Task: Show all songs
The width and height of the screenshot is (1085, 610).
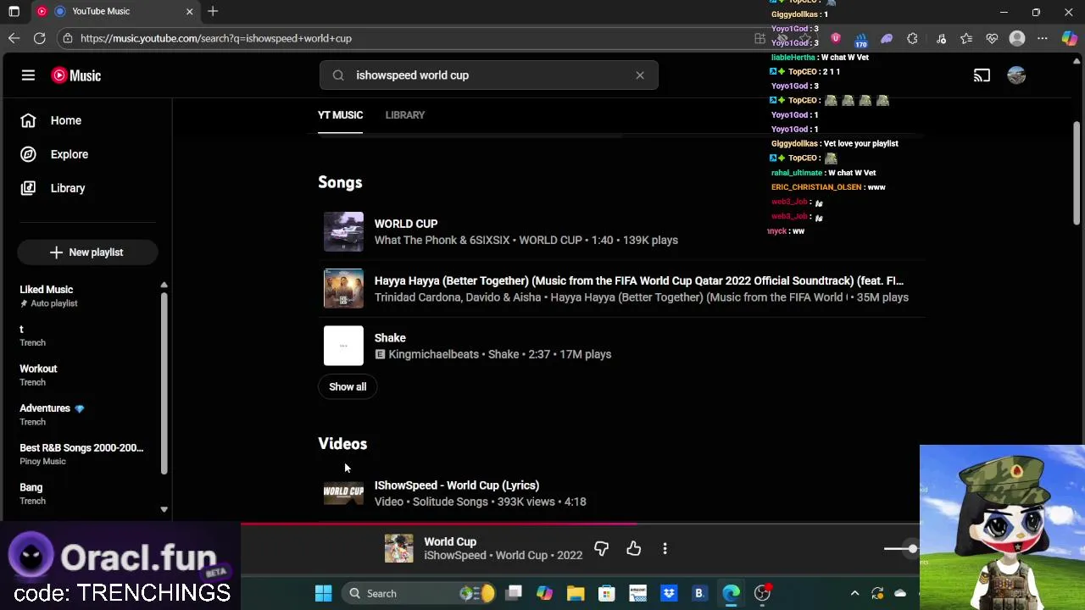Action: click(x=348, y=386)
